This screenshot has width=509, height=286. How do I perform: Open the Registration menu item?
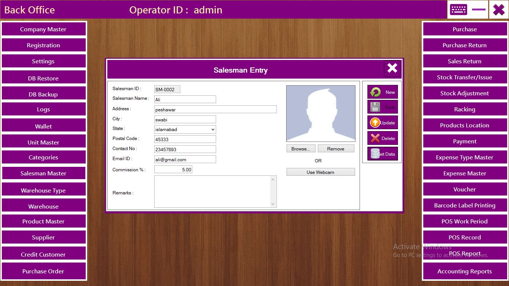(x=44, y=45)
